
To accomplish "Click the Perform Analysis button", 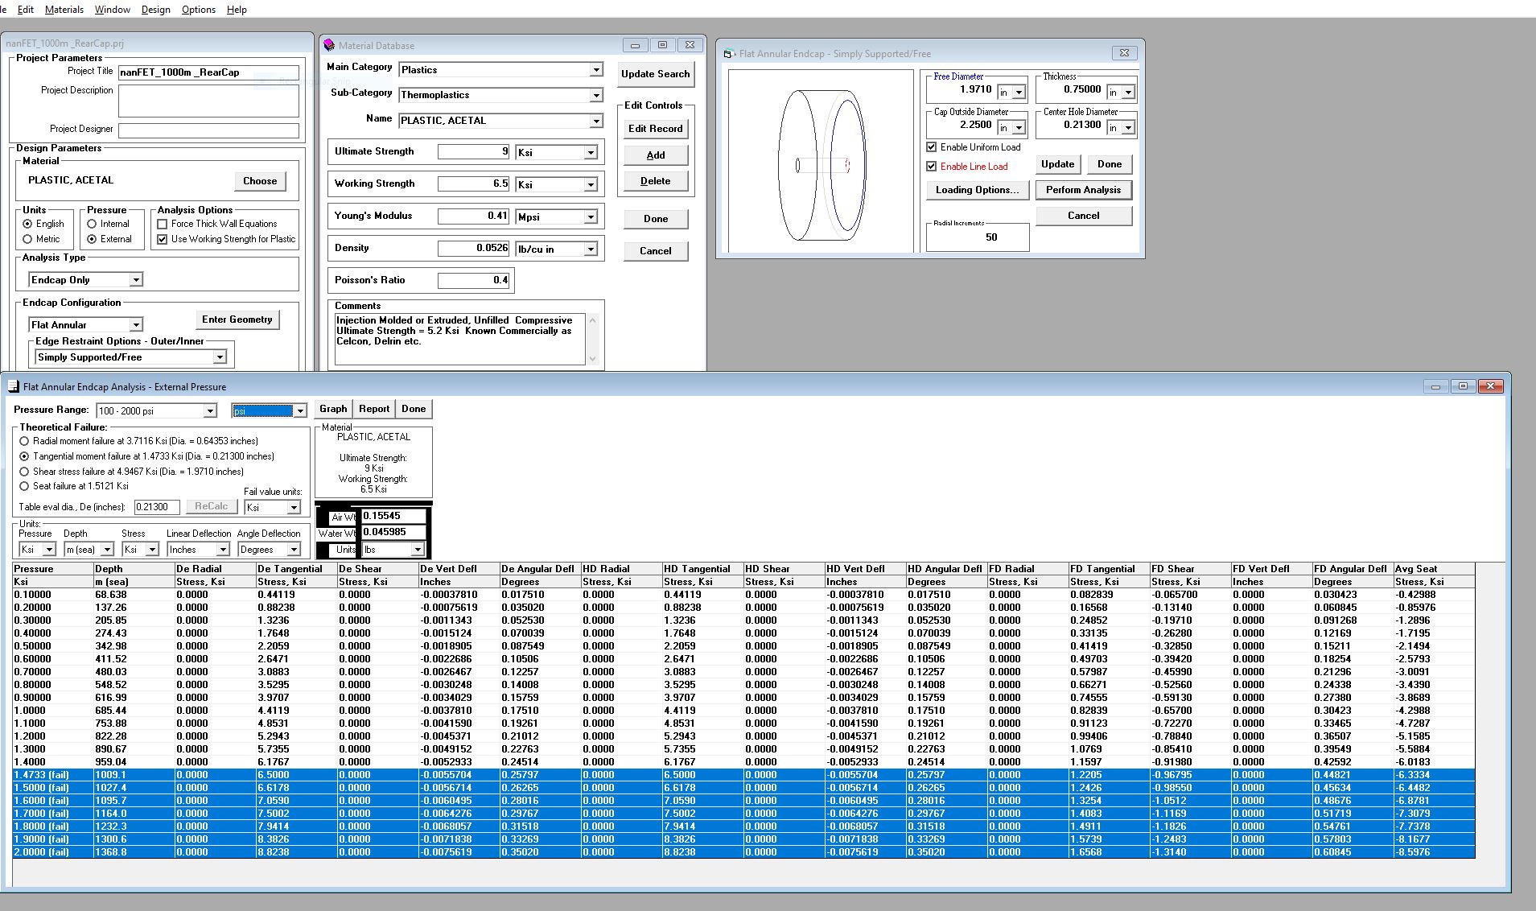I will point(1083,190).
